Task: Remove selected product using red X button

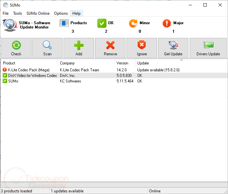Action: pos(110,48)
